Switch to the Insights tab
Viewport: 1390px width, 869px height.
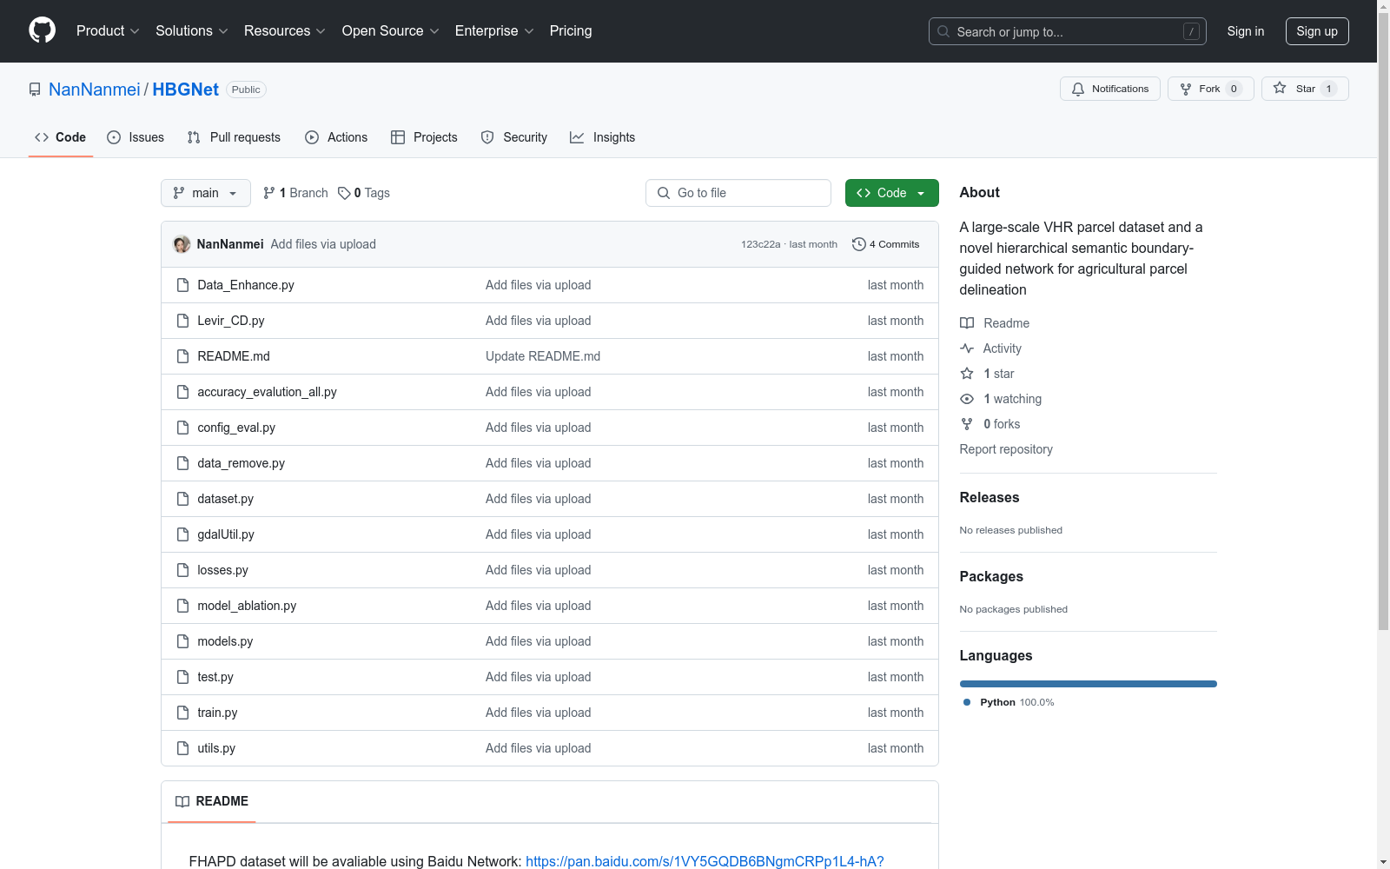[x=603, y=137]
